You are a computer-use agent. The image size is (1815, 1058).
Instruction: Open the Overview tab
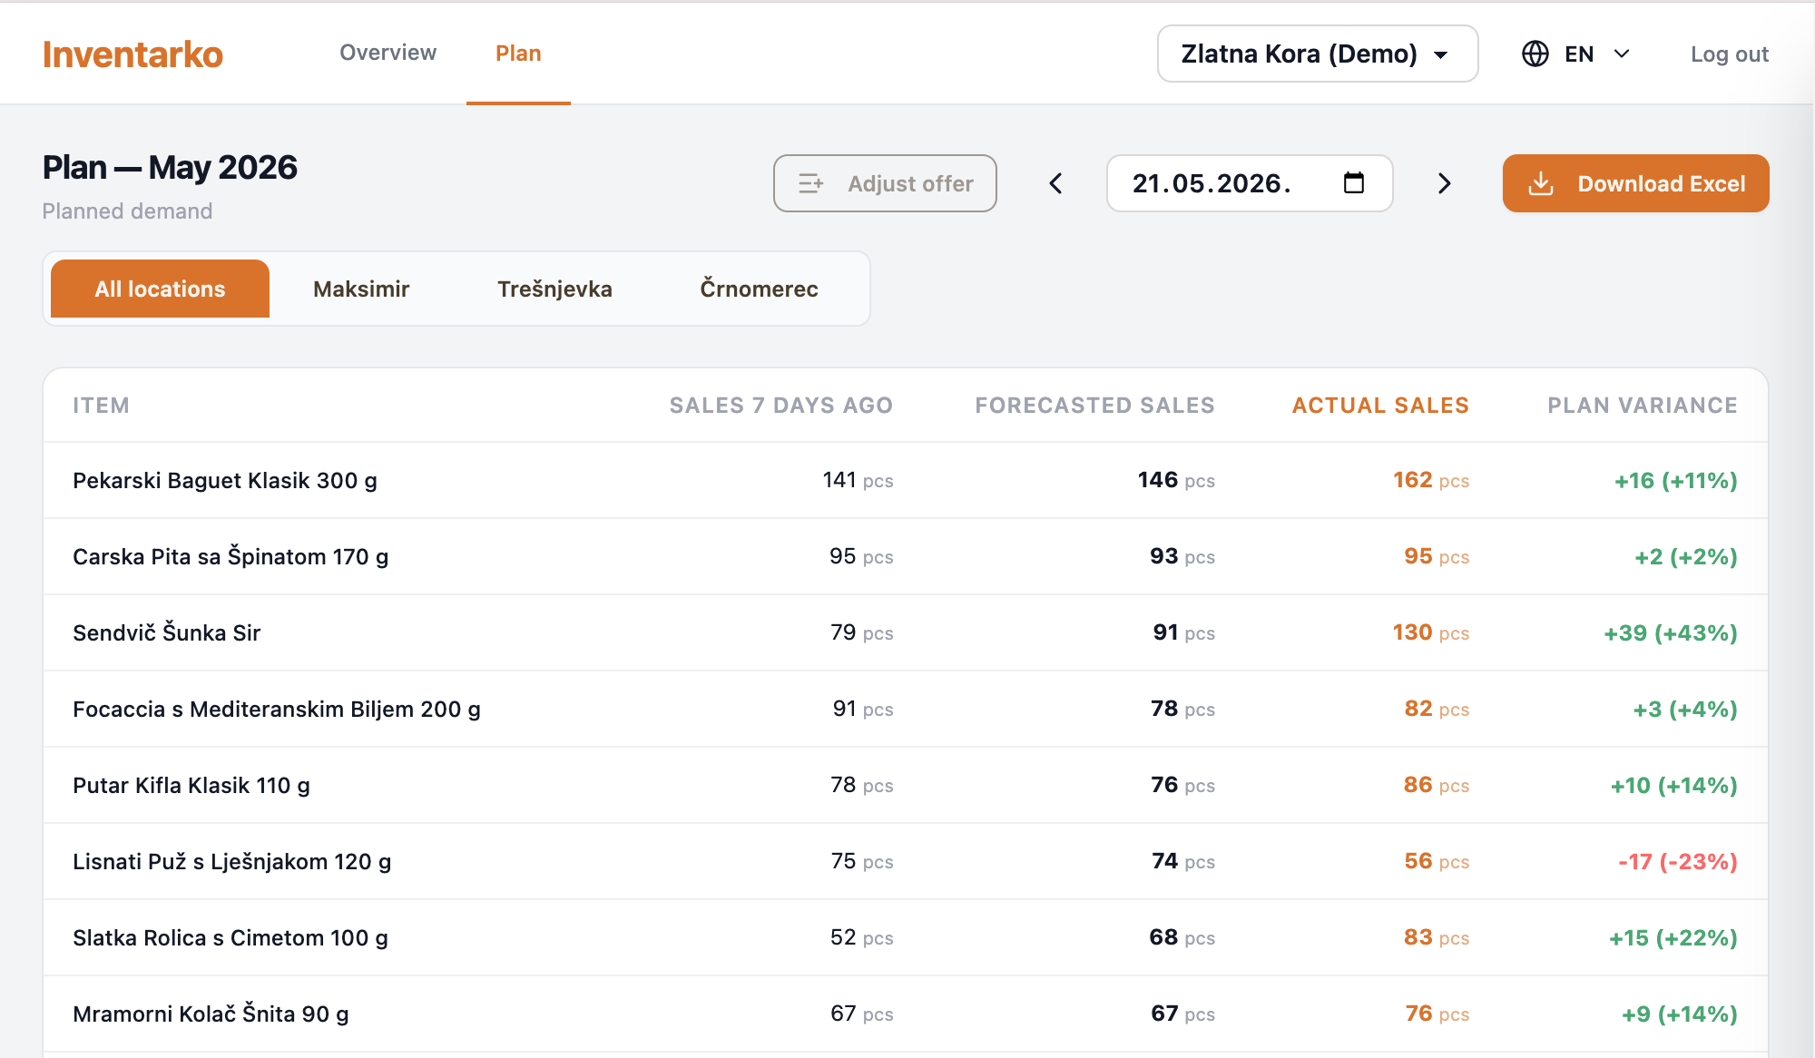click(x=388, y=53)
